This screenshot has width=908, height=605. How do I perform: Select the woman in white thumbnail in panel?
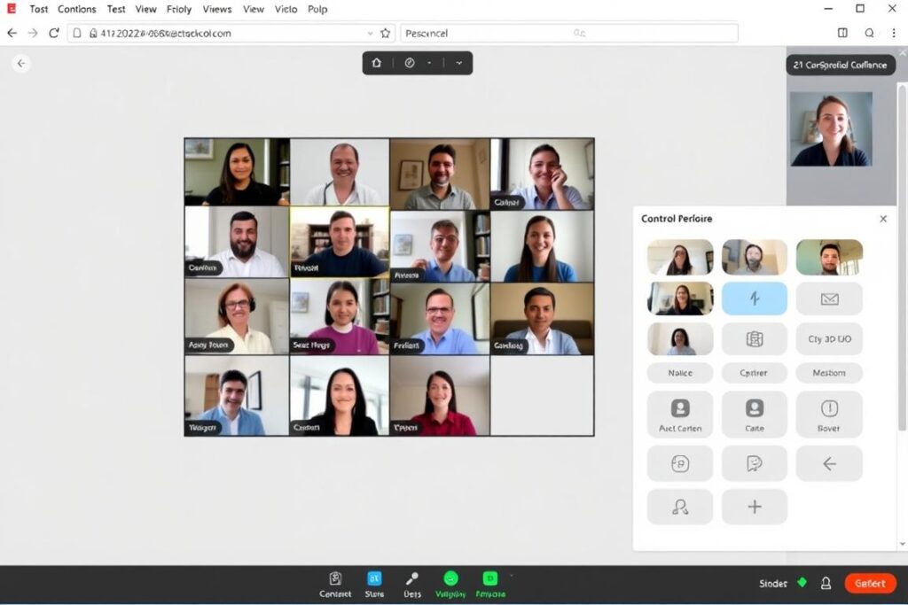tap(680, 339)
